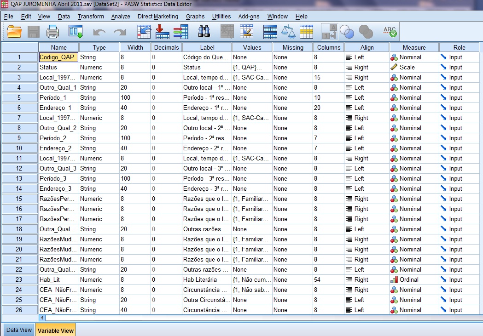Image resolution: width=483 pixels, height=336 pixels.
Task: Select the Variable View tab
Action: point(55,330)
